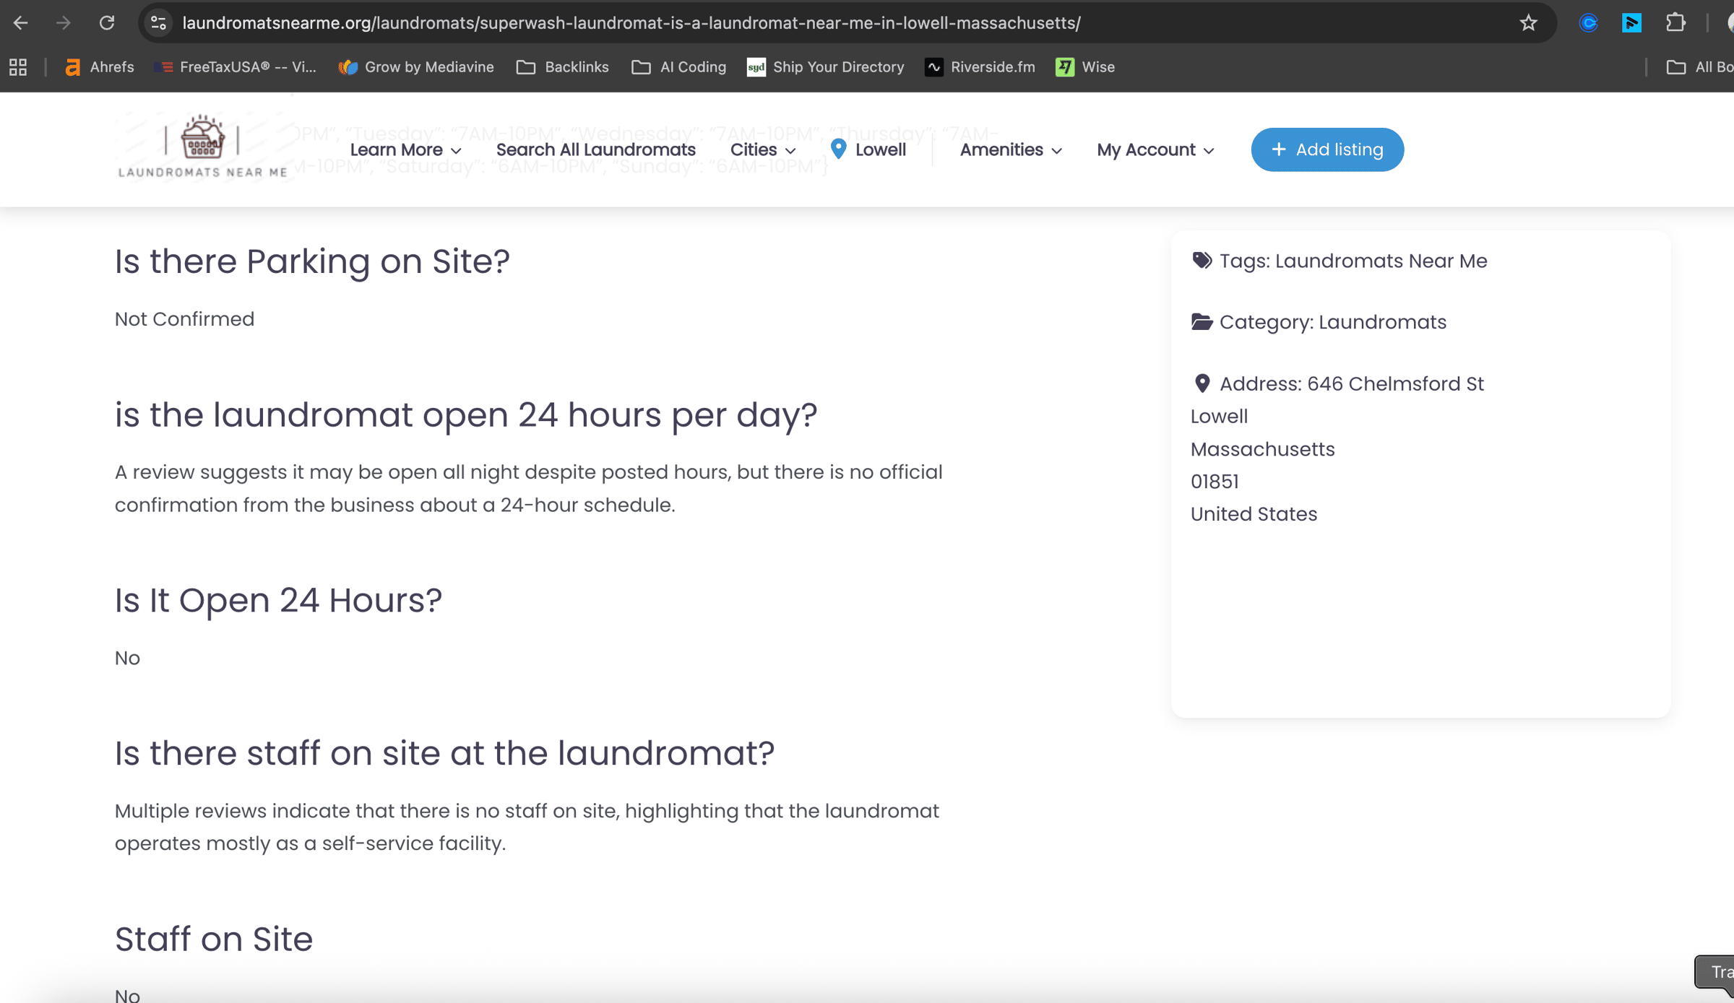Expand the Cities dropdown menu
This screenshot has width=1734, height=1003.
pos(762,149)
